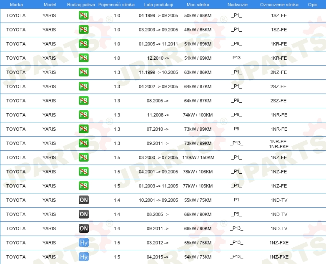Viewport: 326px width, 264px height.
Task: Click petrol icon in 74kW / 100KM row
Action: [83, 114]
